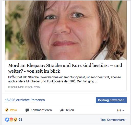Image resolution: width=131 pixels, height=125 pixels.
Task: Select the Kommentieren action
Action: pyautogui.click(x=41, y=110)
